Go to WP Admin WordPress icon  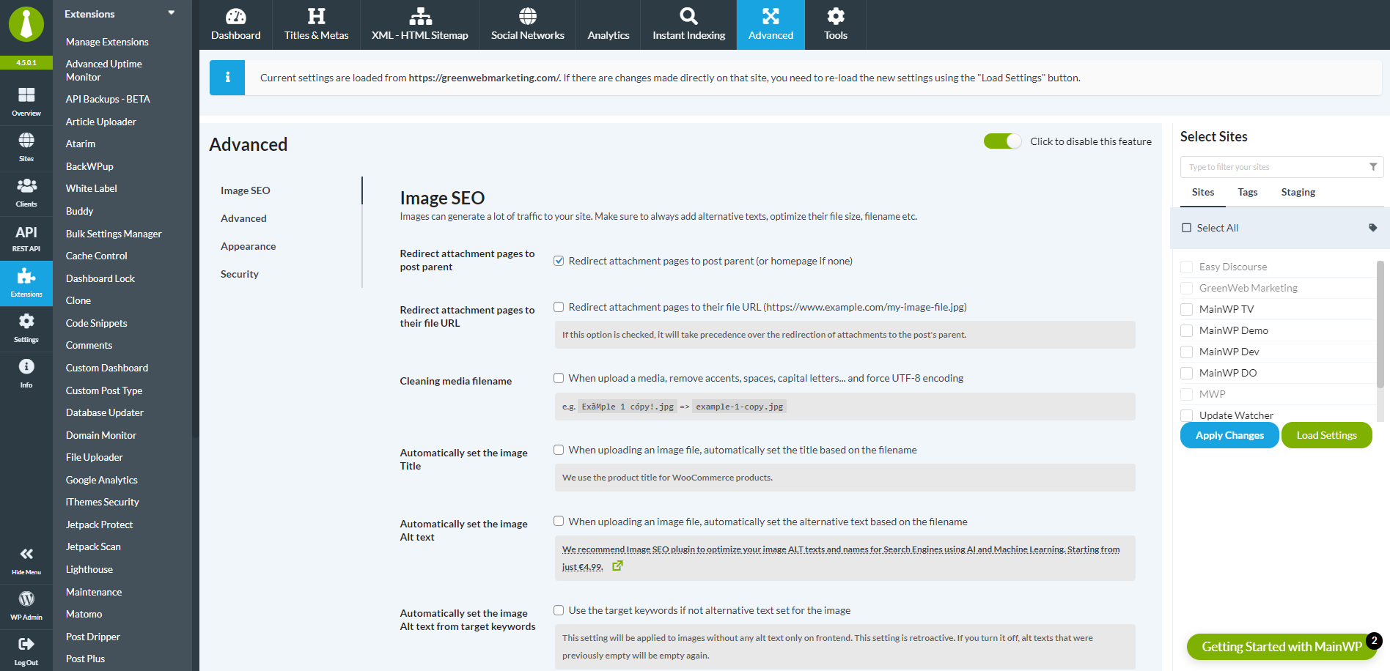point(26,599)
